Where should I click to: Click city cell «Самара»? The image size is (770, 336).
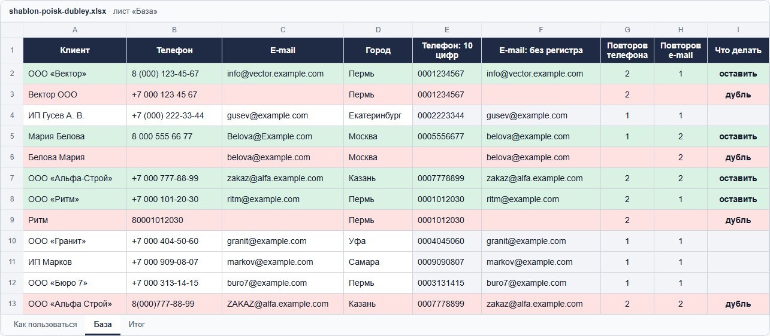[x=378, y=262]
